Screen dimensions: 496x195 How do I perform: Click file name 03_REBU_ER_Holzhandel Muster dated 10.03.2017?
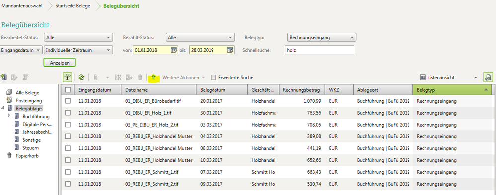(159, 160)
